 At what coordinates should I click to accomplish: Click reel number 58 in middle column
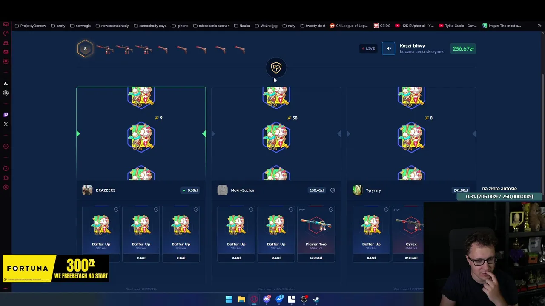point(295,118)
